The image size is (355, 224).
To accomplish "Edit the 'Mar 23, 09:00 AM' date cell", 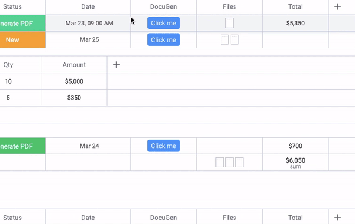I will coord(88,23).
